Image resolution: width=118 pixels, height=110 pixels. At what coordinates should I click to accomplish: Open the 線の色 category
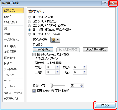click(x=13, y=17)
